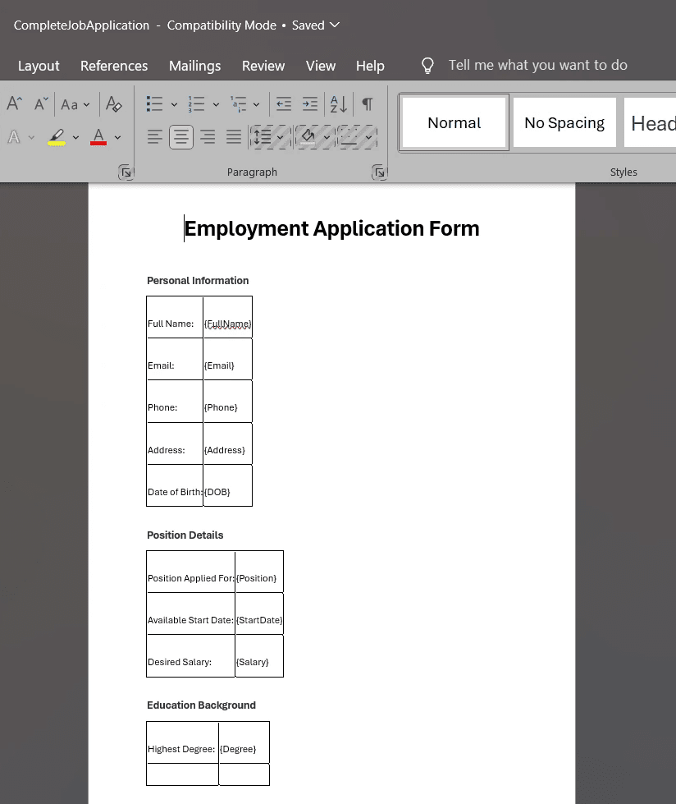Click the Text Effects icon
This screenshot has width=676, height=804.
coord(14,137)
